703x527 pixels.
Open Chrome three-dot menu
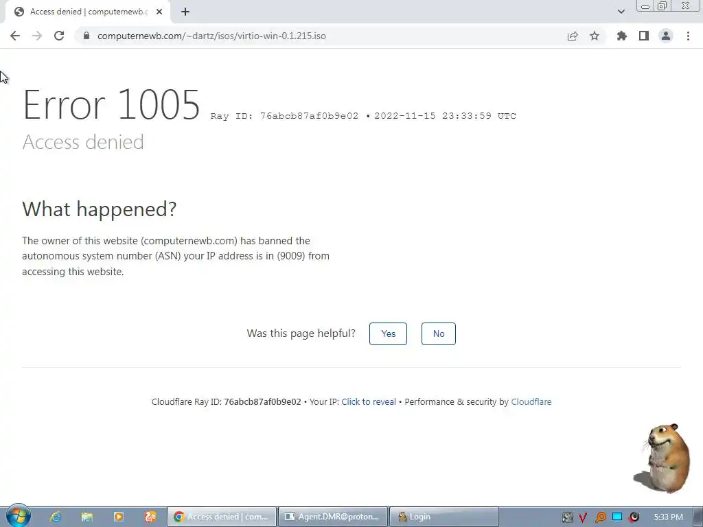(x=688, y=36)
